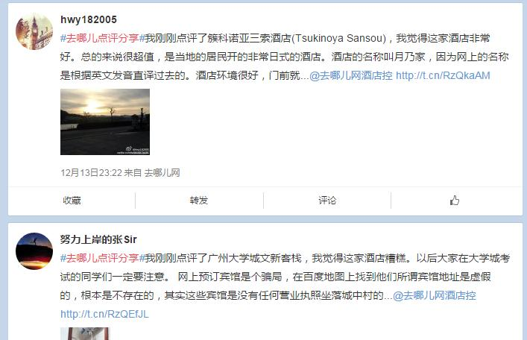
Task: View the sunset photo thumbnail
Action: 105,122
